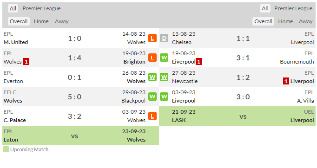Click red card indicator beside Wolves
Image resolution: width=317 pixels, height=168 pixels.
(x=26, y=62)
